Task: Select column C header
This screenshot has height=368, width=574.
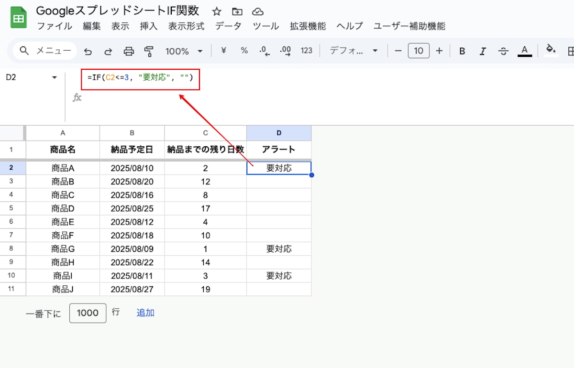Action: pos(206,133)
